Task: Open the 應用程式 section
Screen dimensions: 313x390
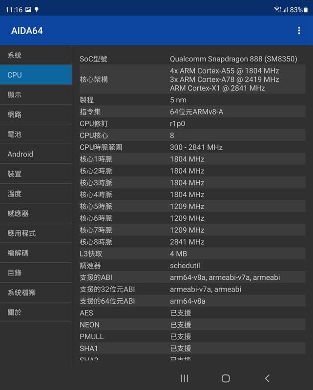Action: coord(36,233)
